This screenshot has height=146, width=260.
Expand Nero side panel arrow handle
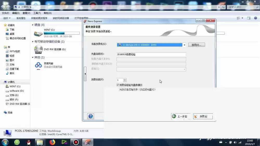(85, 74)
